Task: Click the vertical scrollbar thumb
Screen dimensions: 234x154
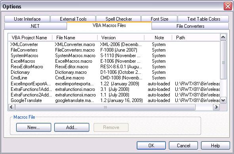Action: (223, 60)
